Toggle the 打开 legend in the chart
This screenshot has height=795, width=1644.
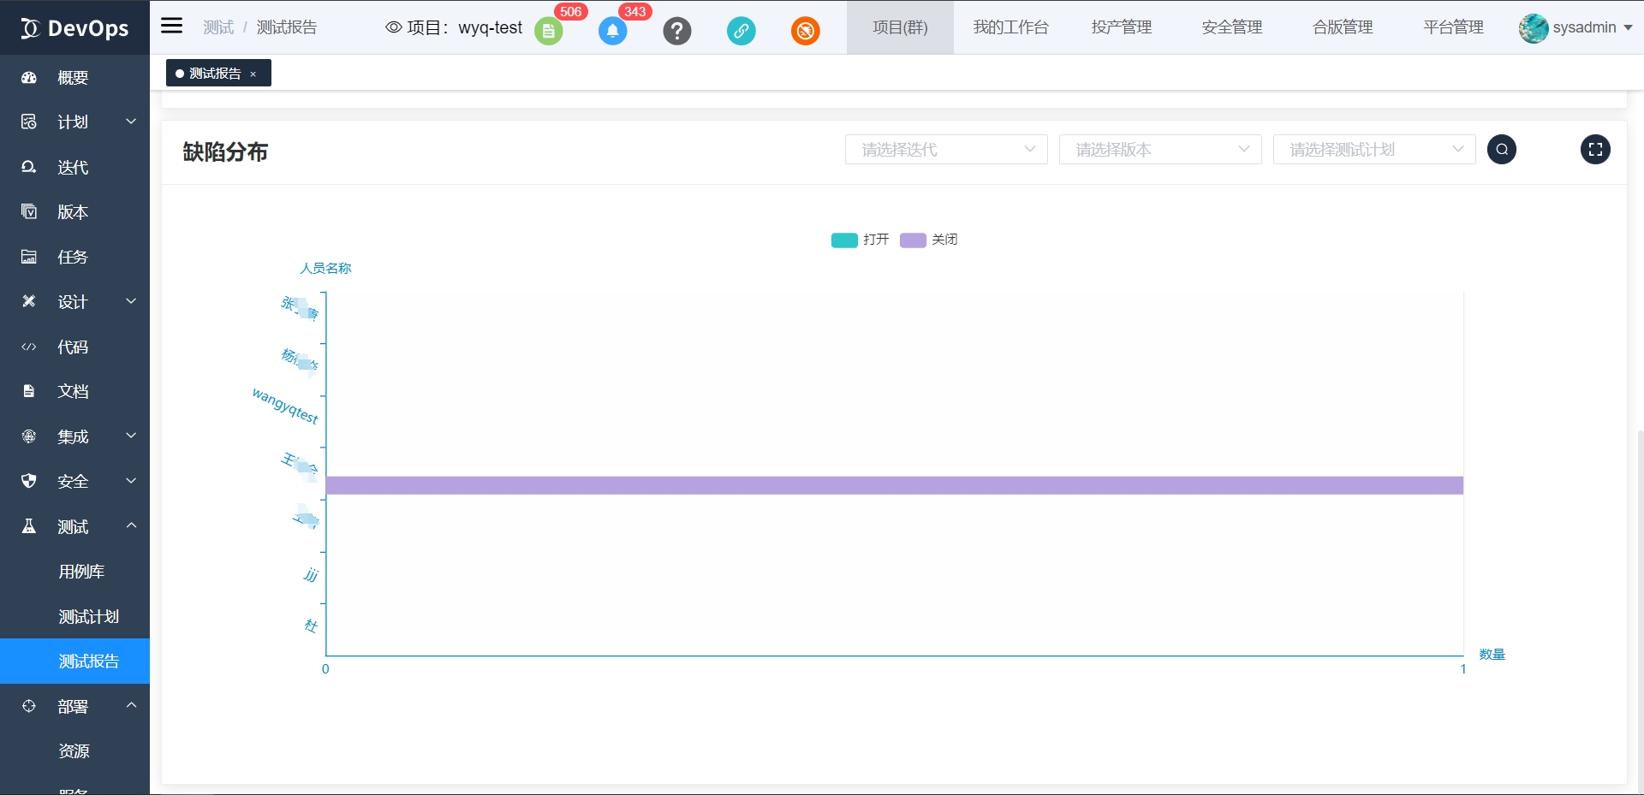point(861,240)
